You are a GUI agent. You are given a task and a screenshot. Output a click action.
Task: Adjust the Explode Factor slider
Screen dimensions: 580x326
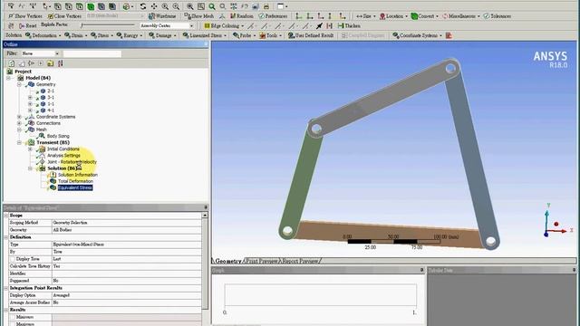click(x=108, y=25)
